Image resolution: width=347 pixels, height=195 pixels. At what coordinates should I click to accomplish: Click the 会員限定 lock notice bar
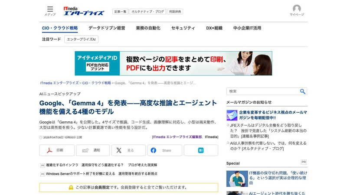pyautogui.click(x=128, y=188)
